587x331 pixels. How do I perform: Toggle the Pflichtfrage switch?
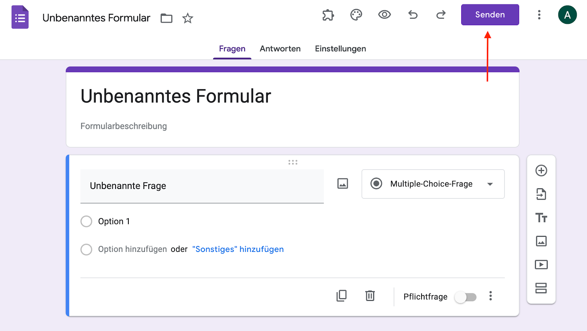(465, 297)
